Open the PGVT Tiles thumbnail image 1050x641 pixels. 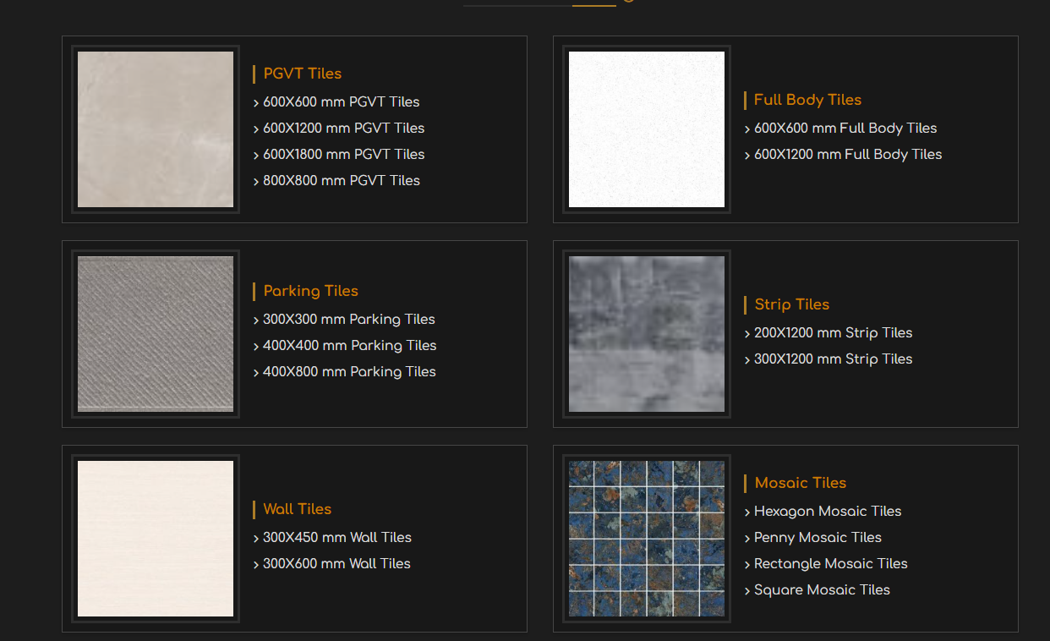(156, 129)
